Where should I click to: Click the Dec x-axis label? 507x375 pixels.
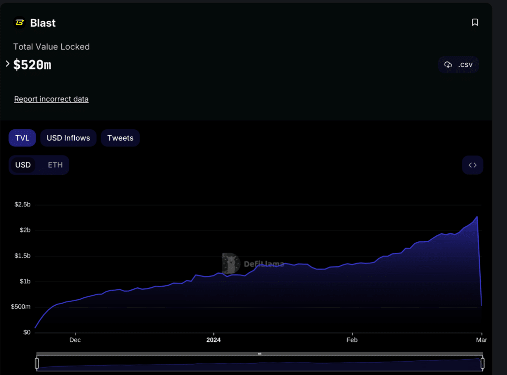[75, 340]
